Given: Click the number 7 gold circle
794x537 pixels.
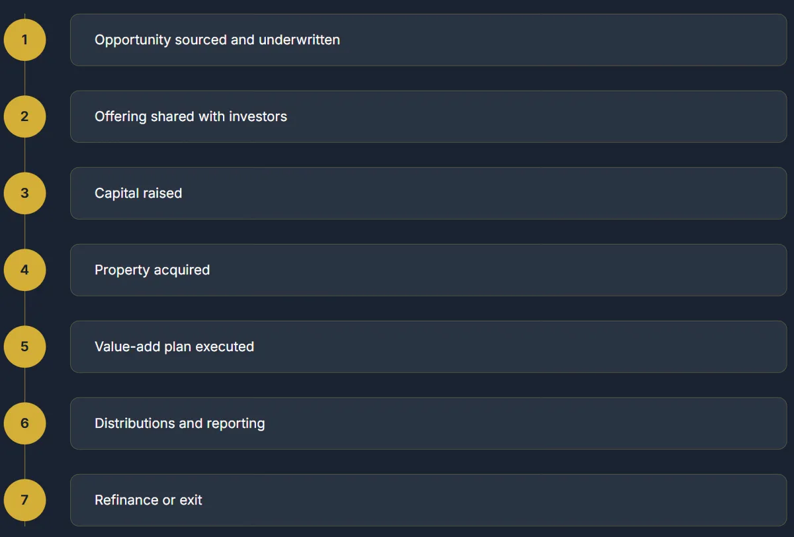Looking at the screenshot, I should click(24, 500).
